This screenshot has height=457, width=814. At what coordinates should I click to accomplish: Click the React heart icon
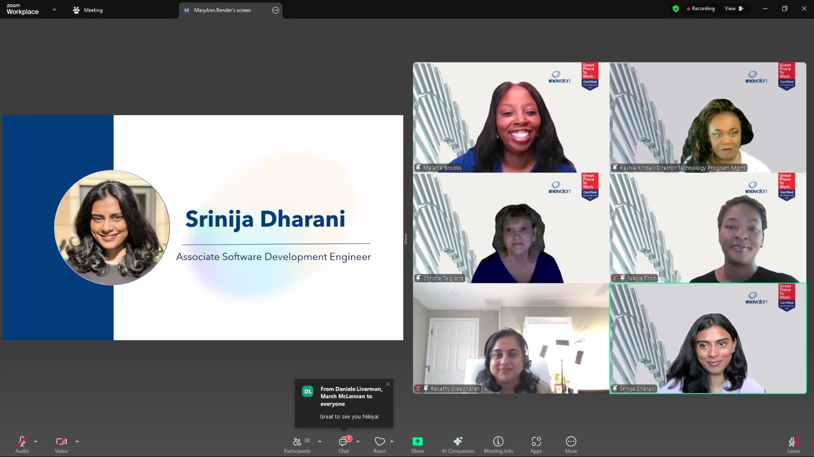coord(380,444)
